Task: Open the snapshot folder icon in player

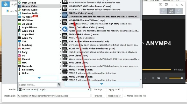Action: tap(159, 78)
